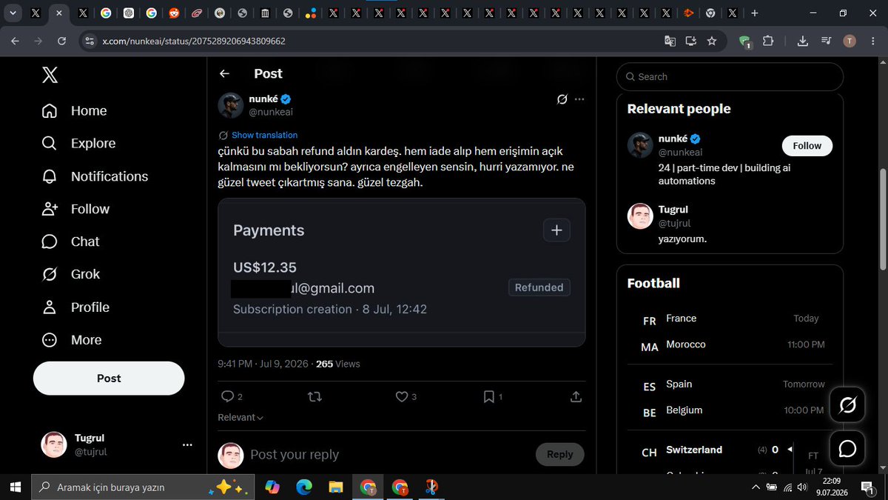Image resolution: width=888 pixels, height=500 pixels.
Task: Click the Search box on X
Action: tap(730, 76)
